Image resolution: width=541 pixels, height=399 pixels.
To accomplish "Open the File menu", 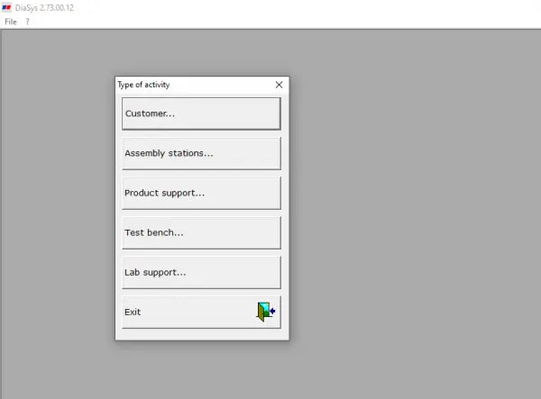I will (11, 22).
